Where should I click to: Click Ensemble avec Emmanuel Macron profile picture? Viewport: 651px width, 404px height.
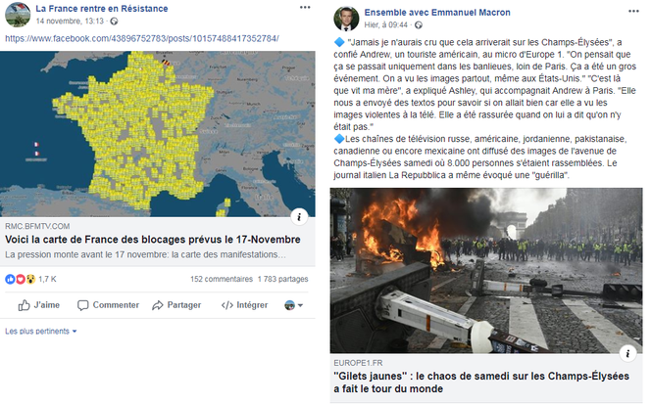tap(346, 19)
